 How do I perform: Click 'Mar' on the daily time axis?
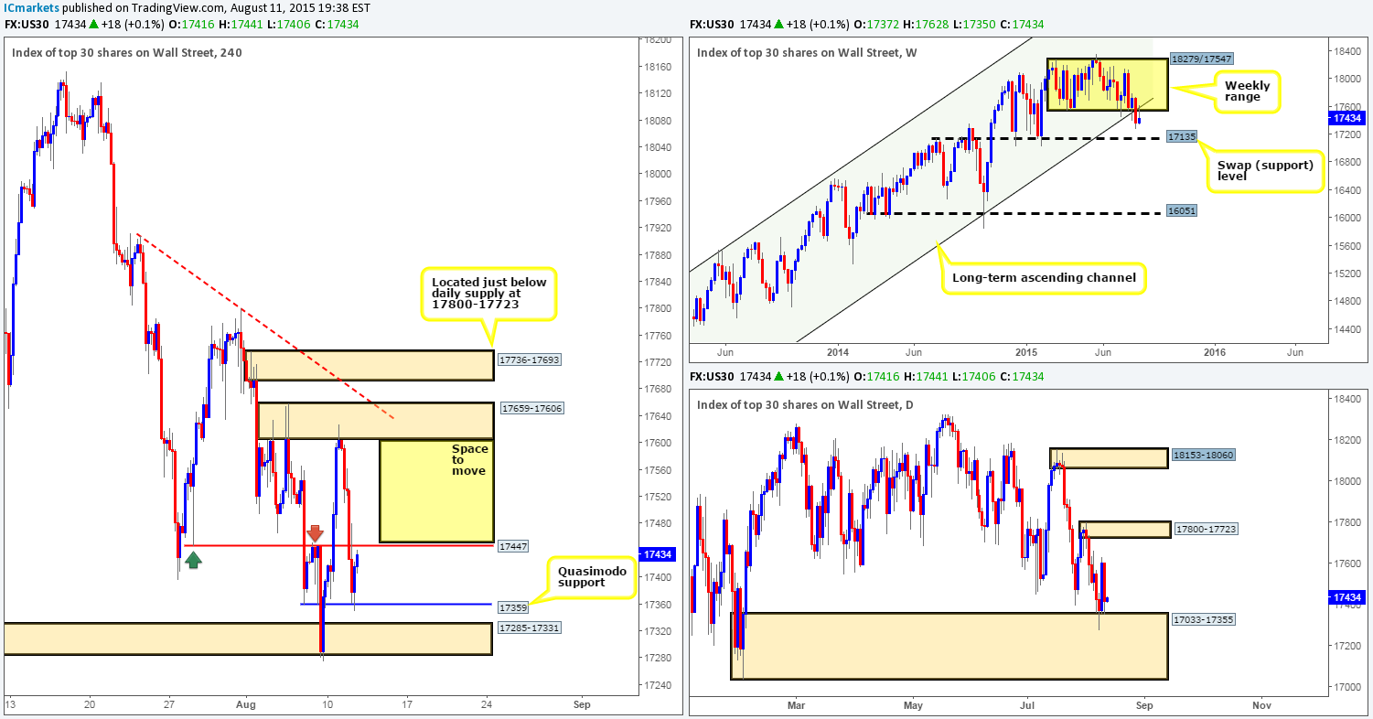[x=796, y=705]
